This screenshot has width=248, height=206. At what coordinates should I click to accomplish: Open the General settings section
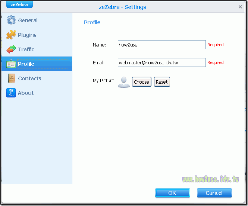(x=28, y=20)
